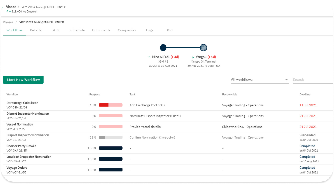Click the discharge arrow next to 318,000 mt Crude oil
This screenshot has width=334, height=184.
[x=10, y=12]
